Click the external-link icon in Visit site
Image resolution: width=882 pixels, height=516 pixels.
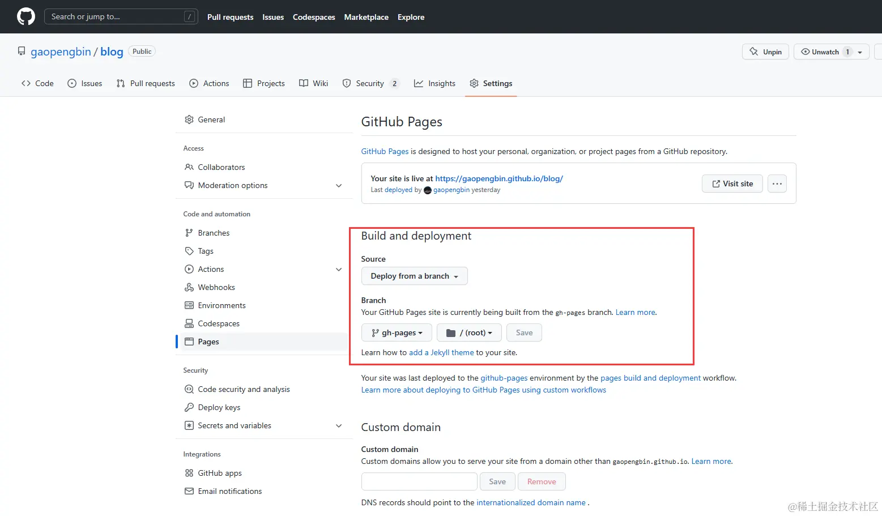[x=716, y=184]
